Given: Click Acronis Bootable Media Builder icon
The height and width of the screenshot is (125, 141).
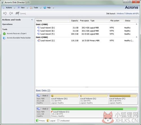Looking at the screenshot, I should point(4,38).
